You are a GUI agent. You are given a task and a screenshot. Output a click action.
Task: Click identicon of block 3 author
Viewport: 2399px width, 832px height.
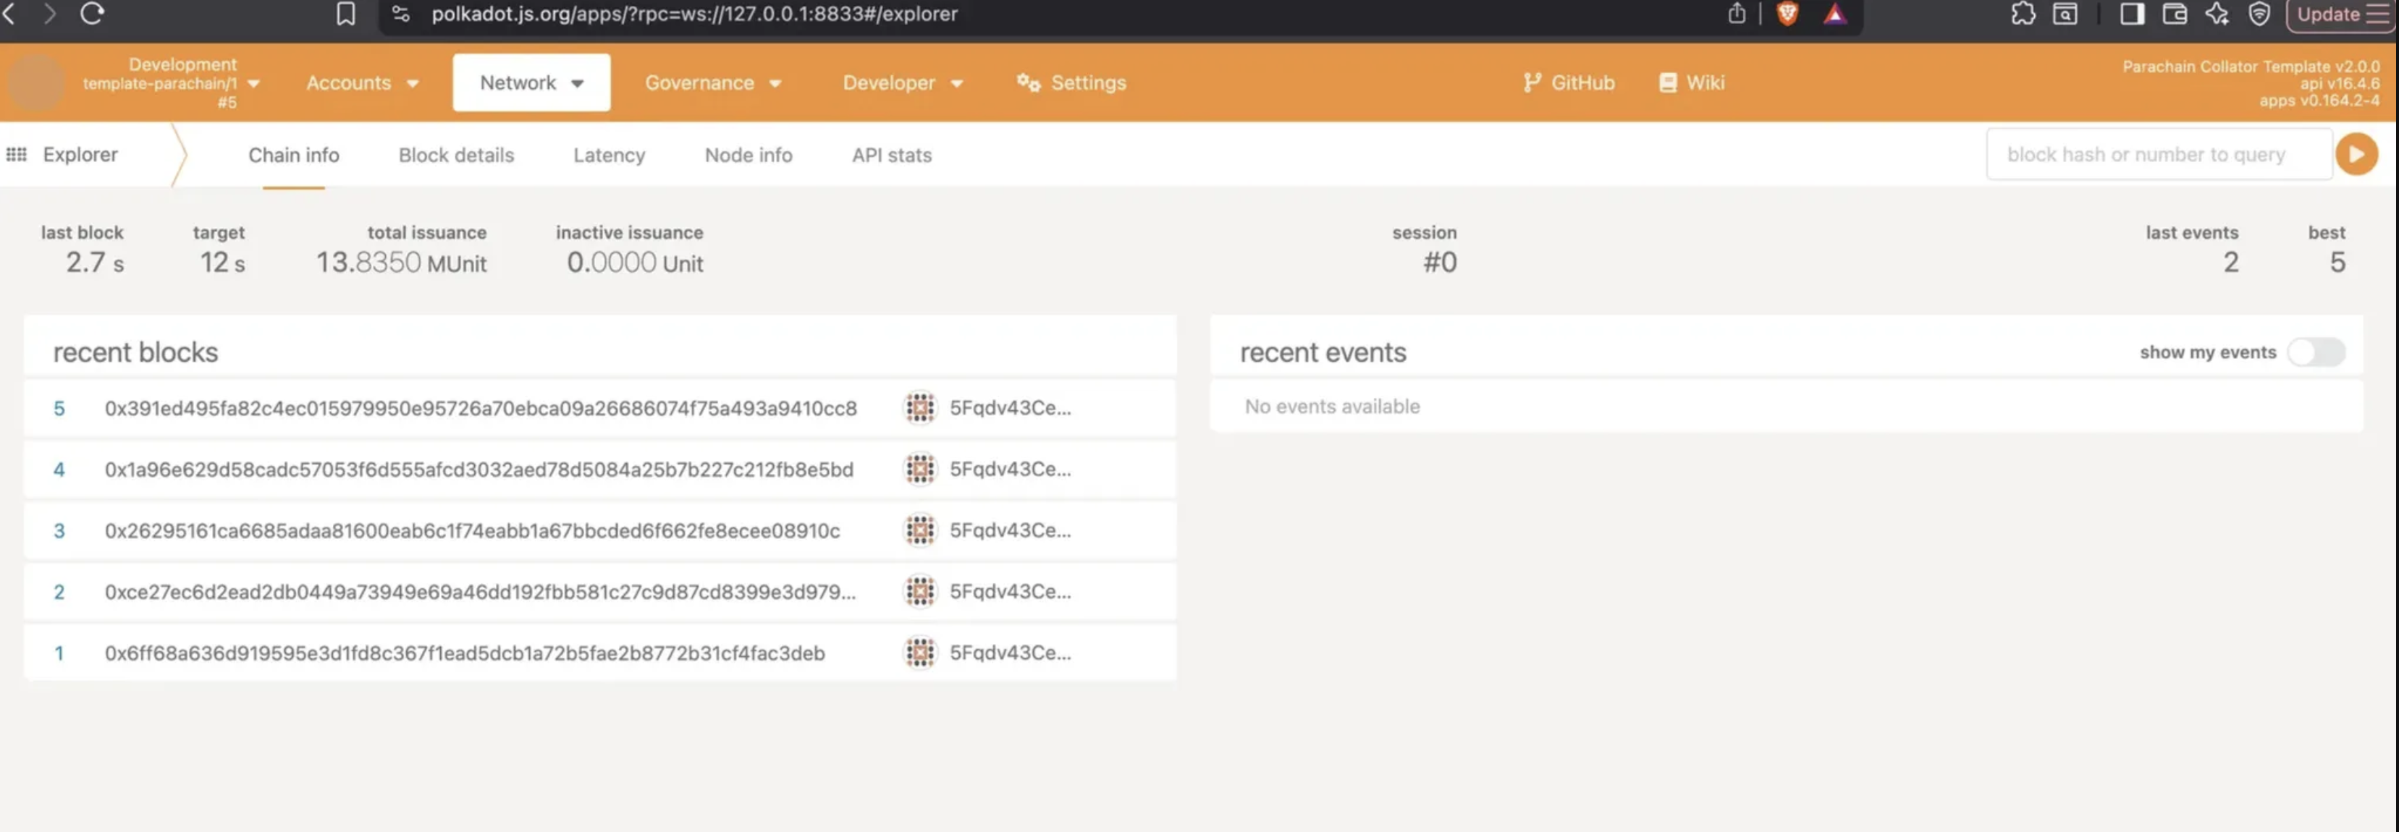click(x=920, y=530)
